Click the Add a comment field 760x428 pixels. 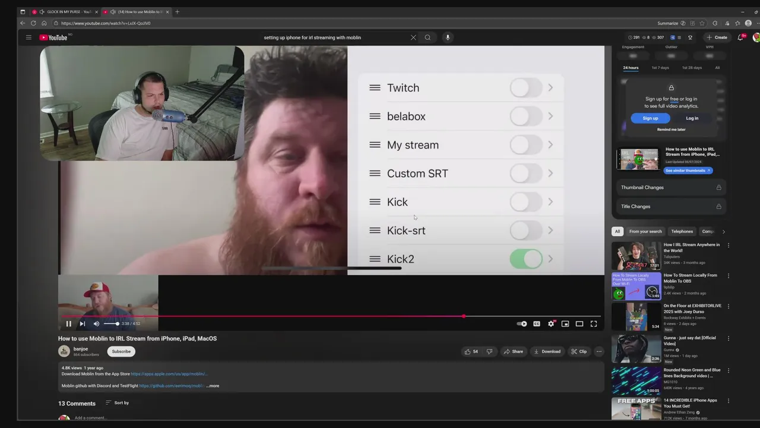pyautogui.click(x=91, y=418)
